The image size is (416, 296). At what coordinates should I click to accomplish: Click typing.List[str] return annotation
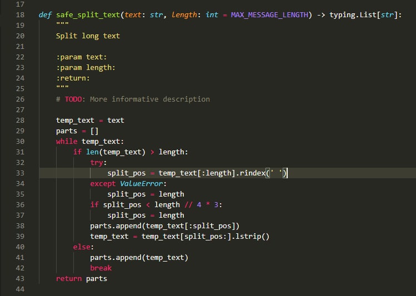pyautogui.click(x=363, y=15)
